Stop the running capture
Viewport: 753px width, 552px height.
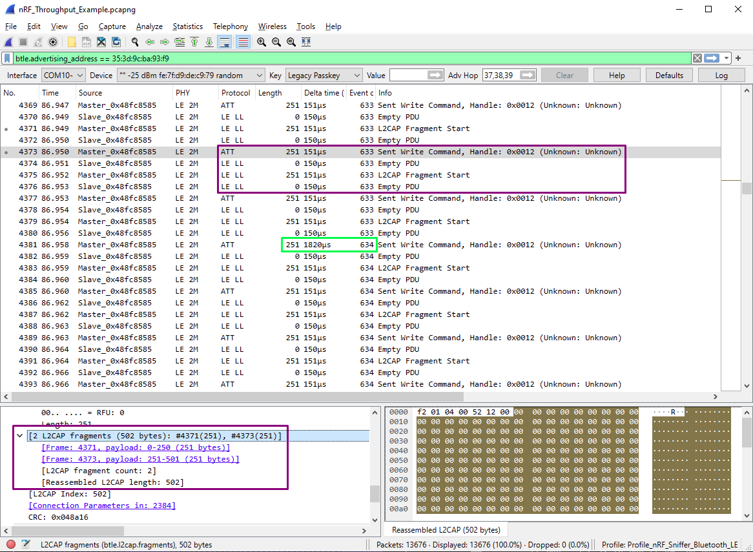(23, 42)
